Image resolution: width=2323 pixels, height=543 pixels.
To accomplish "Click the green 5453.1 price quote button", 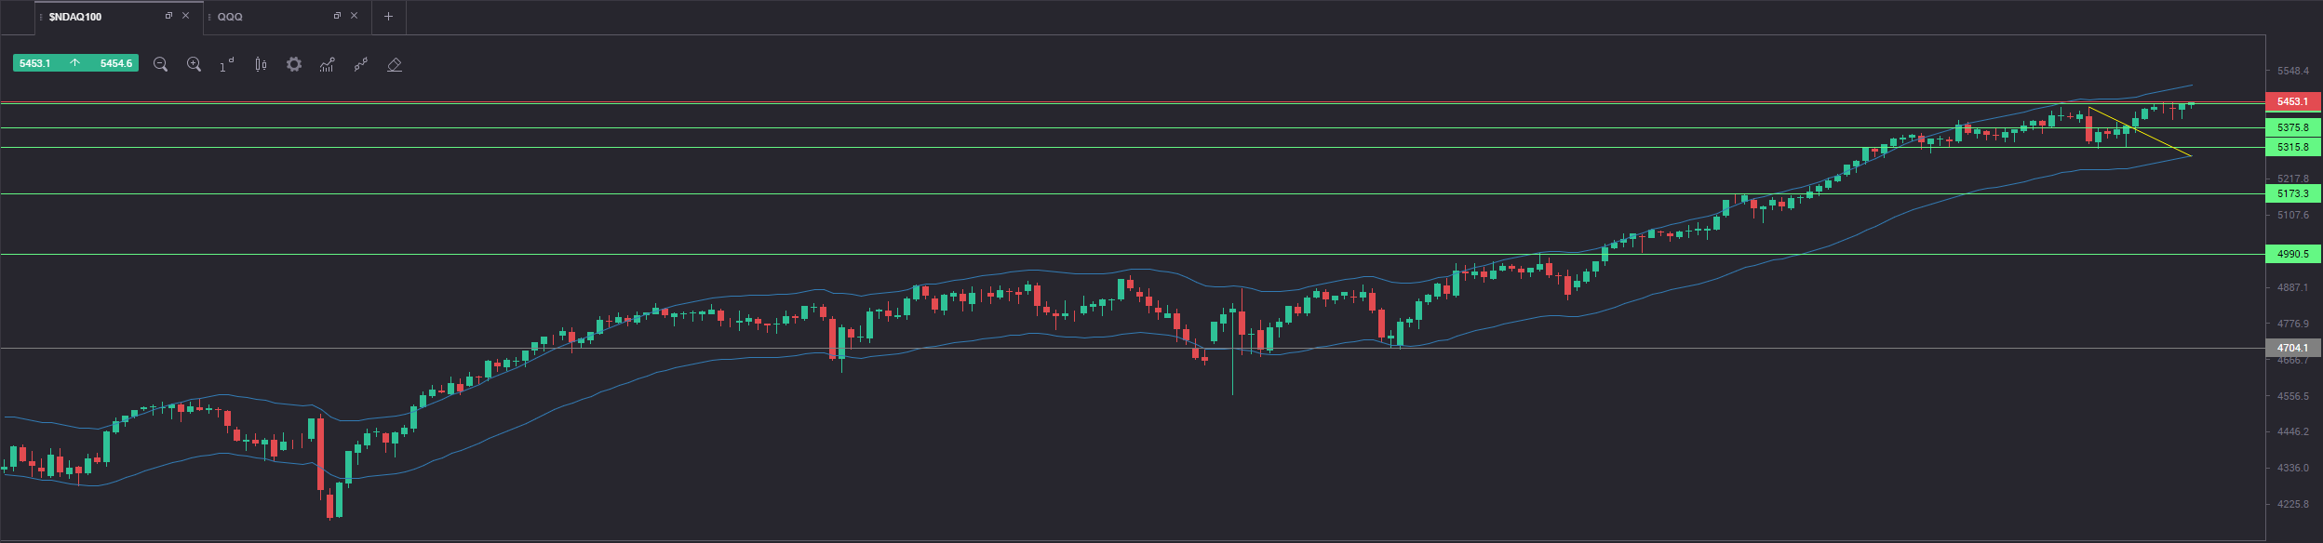I will (x=75, y=63).
